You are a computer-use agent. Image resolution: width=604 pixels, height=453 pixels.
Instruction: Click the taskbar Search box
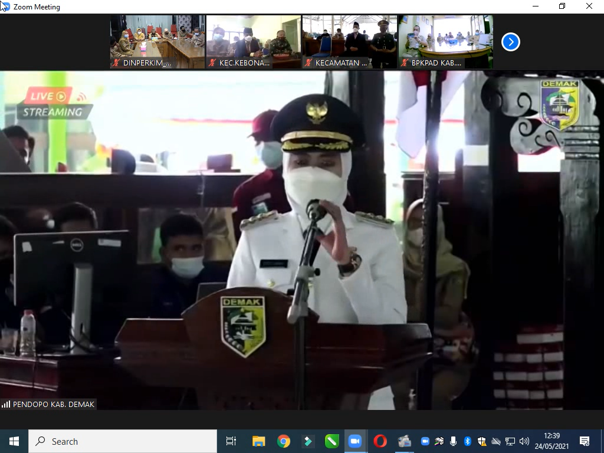coord(123,441)
